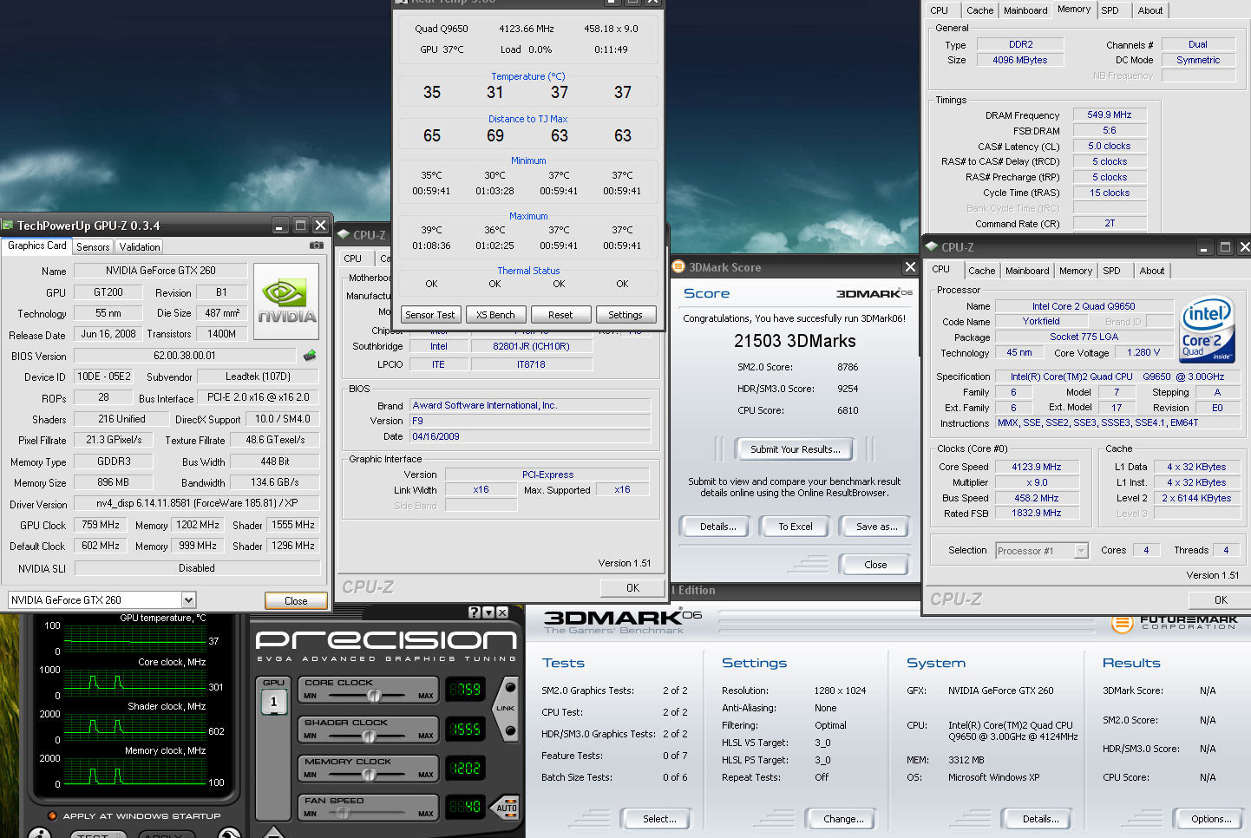The width and height of the screenshot is (1251, 838).
Task: Click BIOS date 04/16/2009 in CPU-Z
Action: (530, 436)
